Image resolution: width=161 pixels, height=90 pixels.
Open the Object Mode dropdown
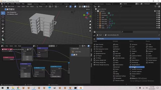click(x=11, y=6)
